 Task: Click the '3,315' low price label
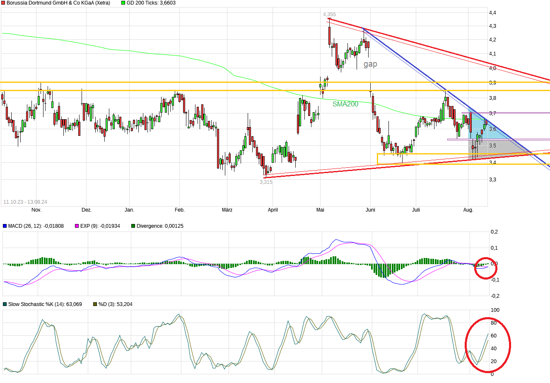pos(266,182)
